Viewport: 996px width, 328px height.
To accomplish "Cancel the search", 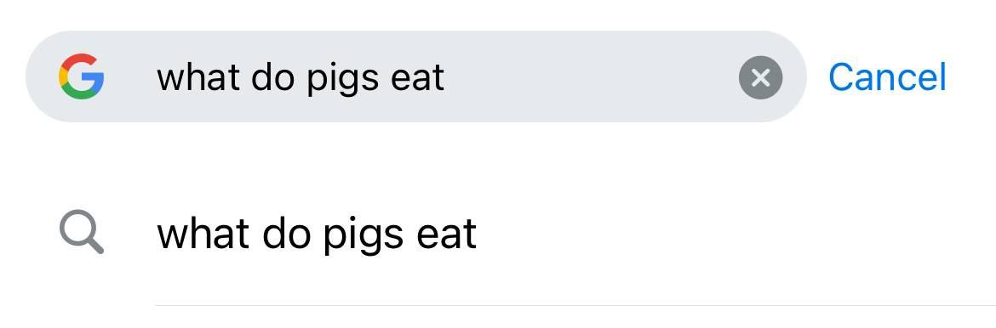I will (887, 77).
